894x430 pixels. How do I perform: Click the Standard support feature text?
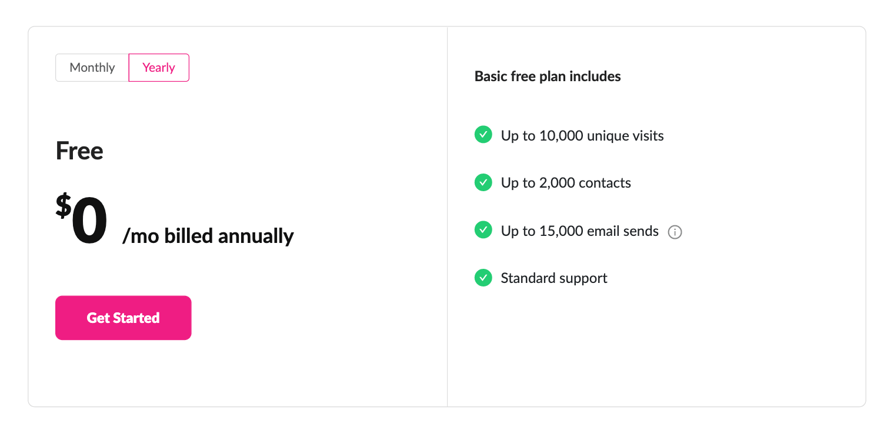pos(554,278)
